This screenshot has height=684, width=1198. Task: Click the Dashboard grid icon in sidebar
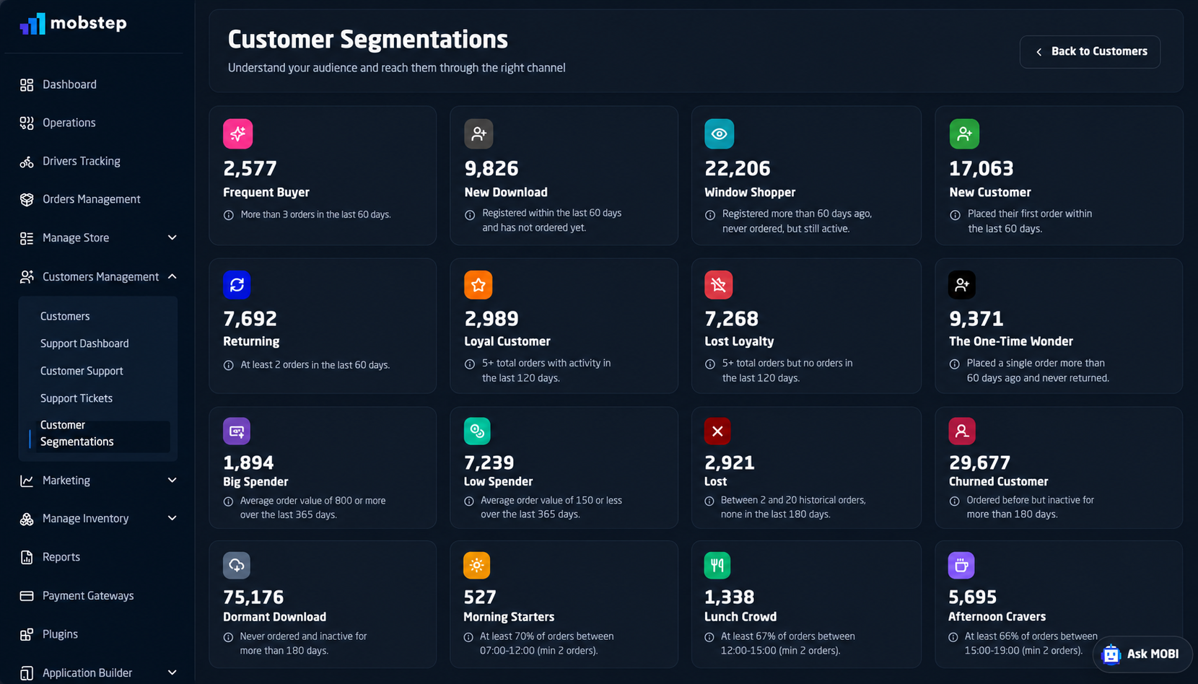point(27,85)
